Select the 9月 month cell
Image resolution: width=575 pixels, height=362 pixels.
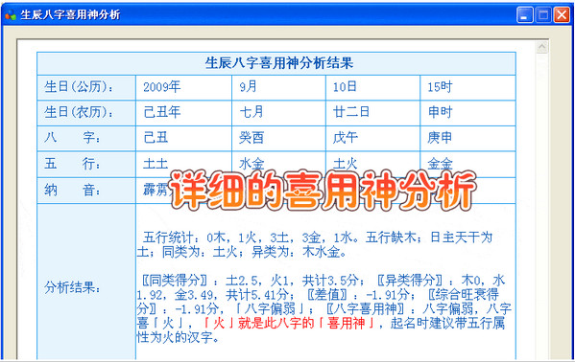point(278,87)
